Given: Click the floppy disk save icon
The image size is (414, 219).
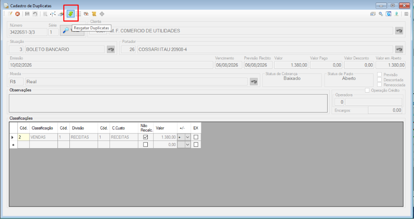Looking at the screenshot, I should pos(27,14).
